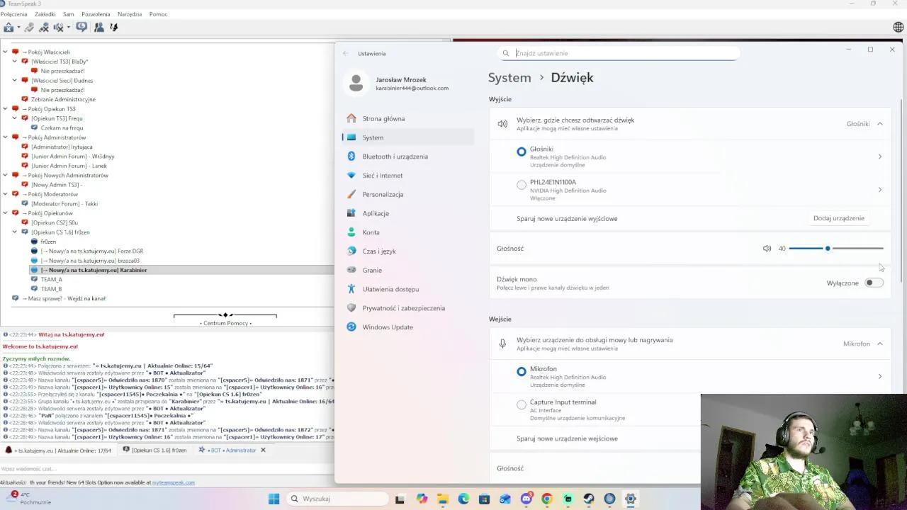Open Mikrofon device properties chevron
Viewport: 907px width, 510px height.
click(880, 376)
